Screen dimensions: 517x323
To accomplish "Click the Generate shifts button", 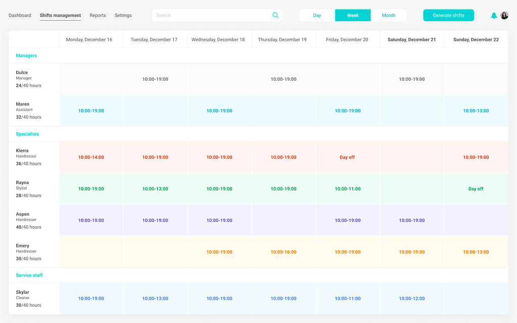I will tap(448, 16).
